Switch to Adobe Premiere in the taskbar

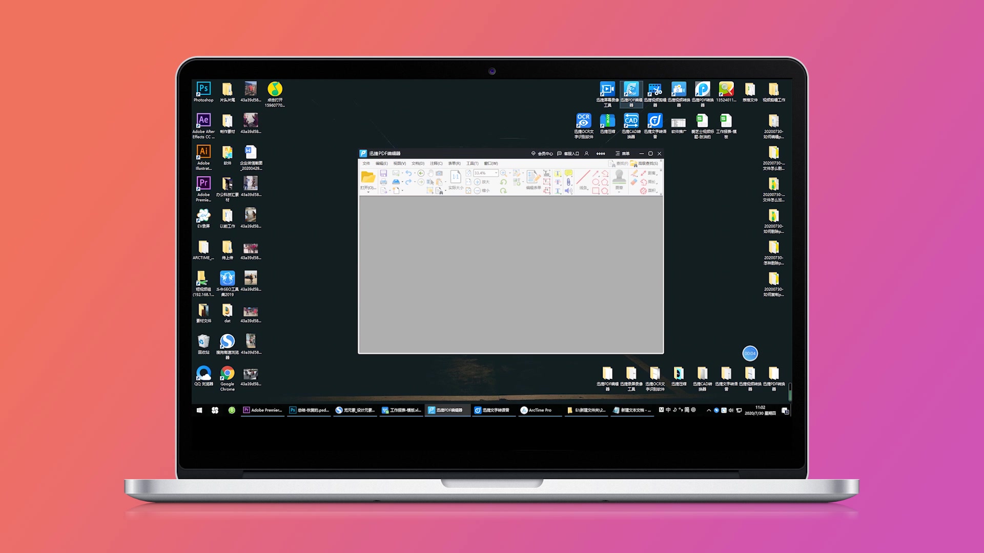click(262, 410)
